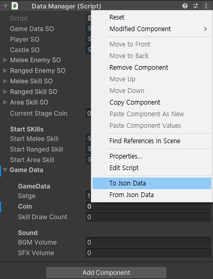Click Move Down menu entry
This screenshot has width=213, height=279.
152,91
